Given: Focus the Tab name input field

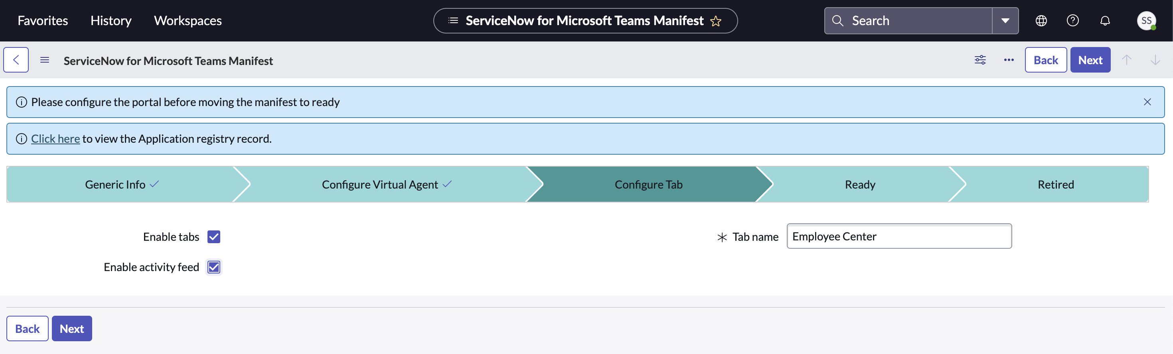Looking at the screenshot, I should point(899,236).
